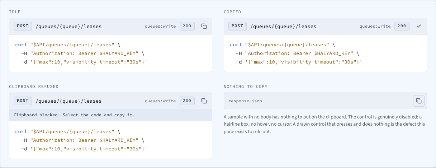Click the response.json filename
Viewport: 436px width, 168px height.
point(245,101)
